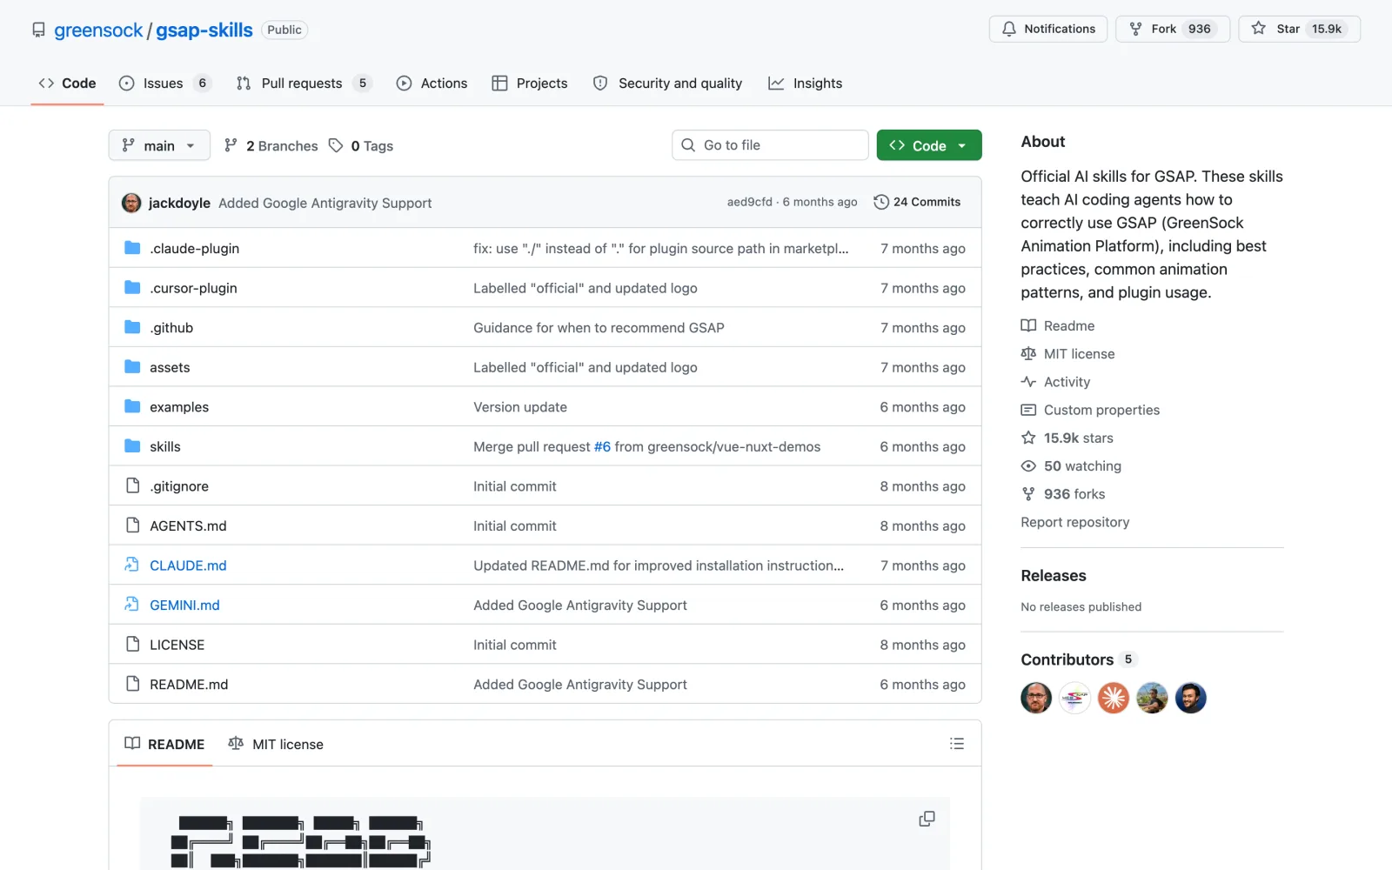Screen dimensions: 1392x870
Task: Open the README outline list icon
Action: pos(957,744)
